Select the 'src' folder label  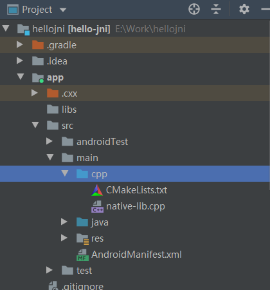tap(67, 126)
